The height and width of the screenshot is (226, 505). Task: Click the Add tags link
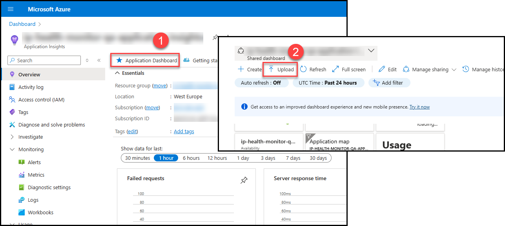coord(184,131)
